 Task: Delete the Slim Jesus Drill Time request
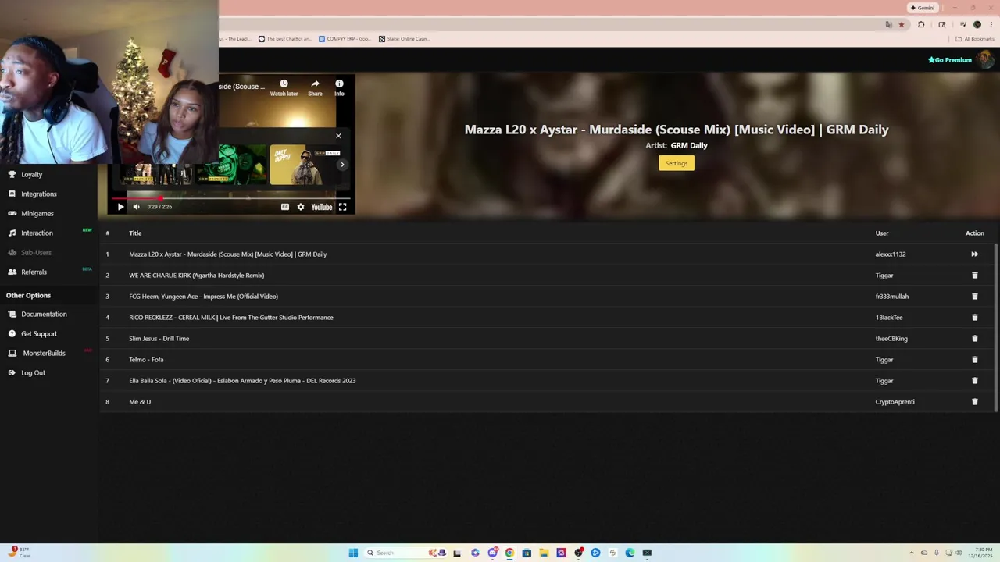(974, 339)
